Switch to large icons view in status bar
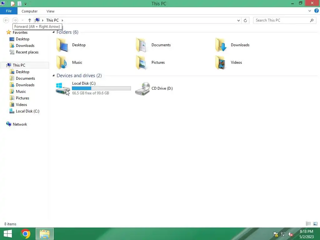The width and height of the screenshot is (320, 240). [315, 224]
